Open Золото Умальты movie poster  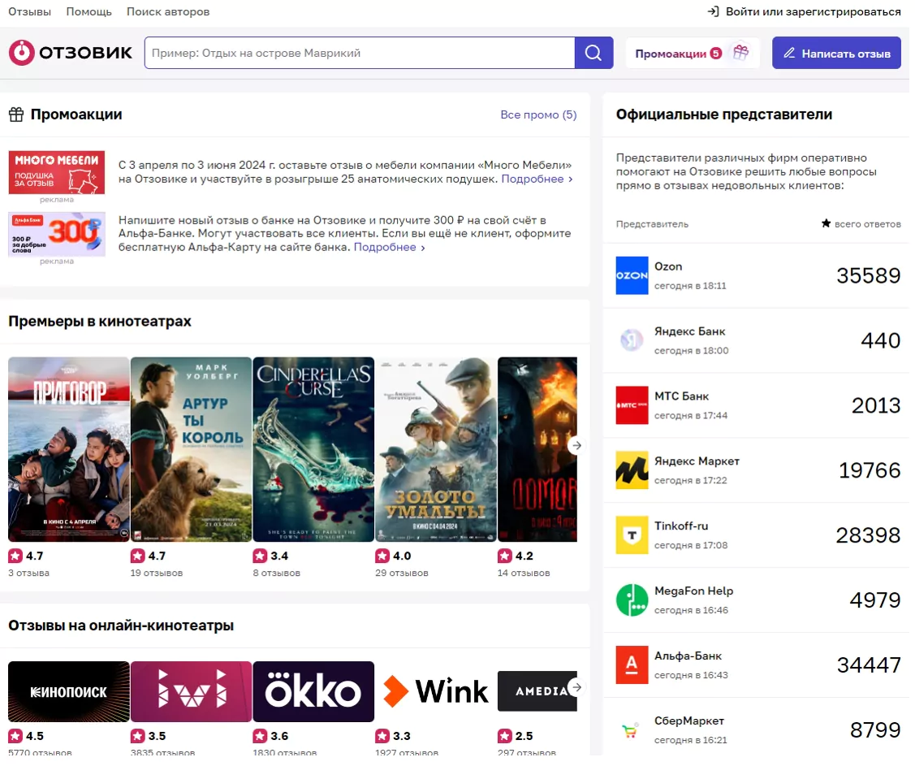pyautogui.click(x=438, y=452)
